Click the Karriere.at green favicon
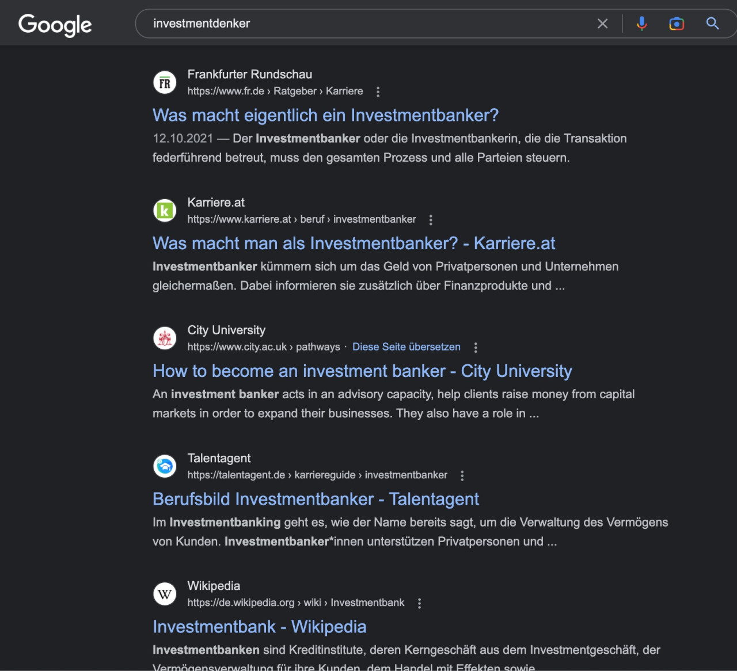 (165, 211)
